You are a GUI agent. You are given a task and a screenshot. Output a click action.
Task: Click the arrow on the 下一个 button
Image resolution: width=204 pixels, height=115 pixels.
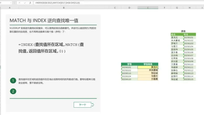pyautogui.click(x=92, y=105)
